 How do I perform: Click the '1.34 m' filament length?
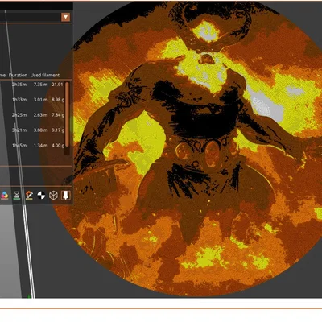(x=40, y=146)
